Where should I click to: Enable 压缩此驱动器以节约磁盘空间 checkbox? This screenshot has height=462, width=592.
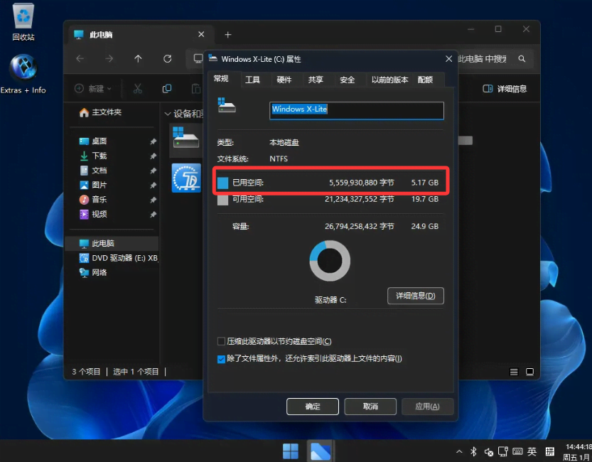pos(222,342)
